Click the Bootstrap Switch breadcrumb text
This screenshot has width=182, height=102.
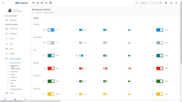[x=49, y=12]
